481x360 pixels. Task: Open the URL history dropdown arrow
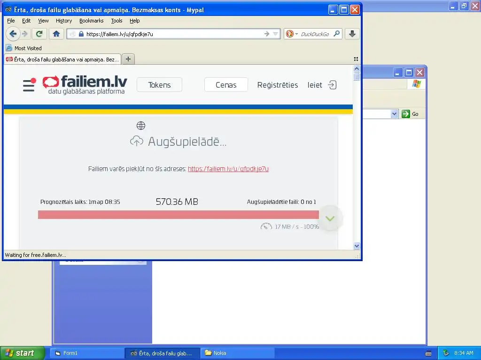pyautogui.click(x=275, y=34)
